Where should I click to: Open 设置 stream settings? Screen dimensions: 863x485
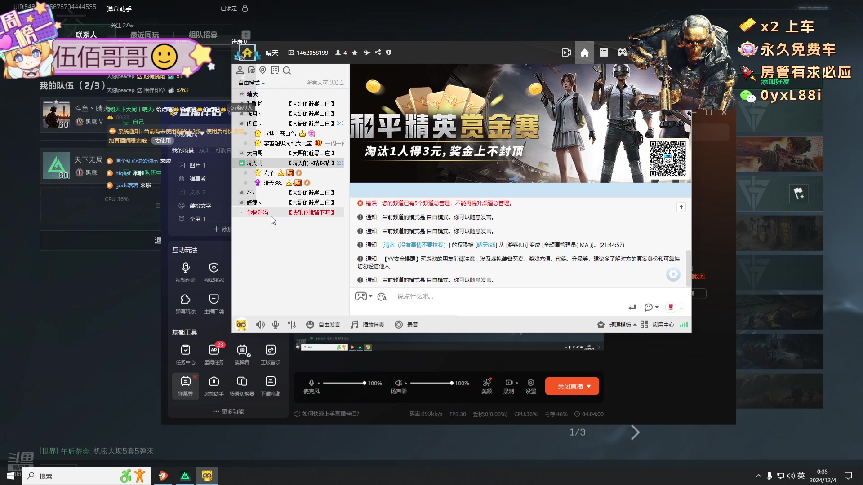(531, 386)
